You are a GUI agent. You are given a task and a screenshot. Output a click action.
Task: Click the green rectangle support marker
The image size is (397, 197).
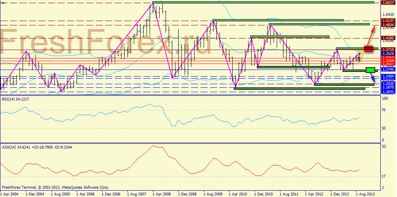point(370,70)
